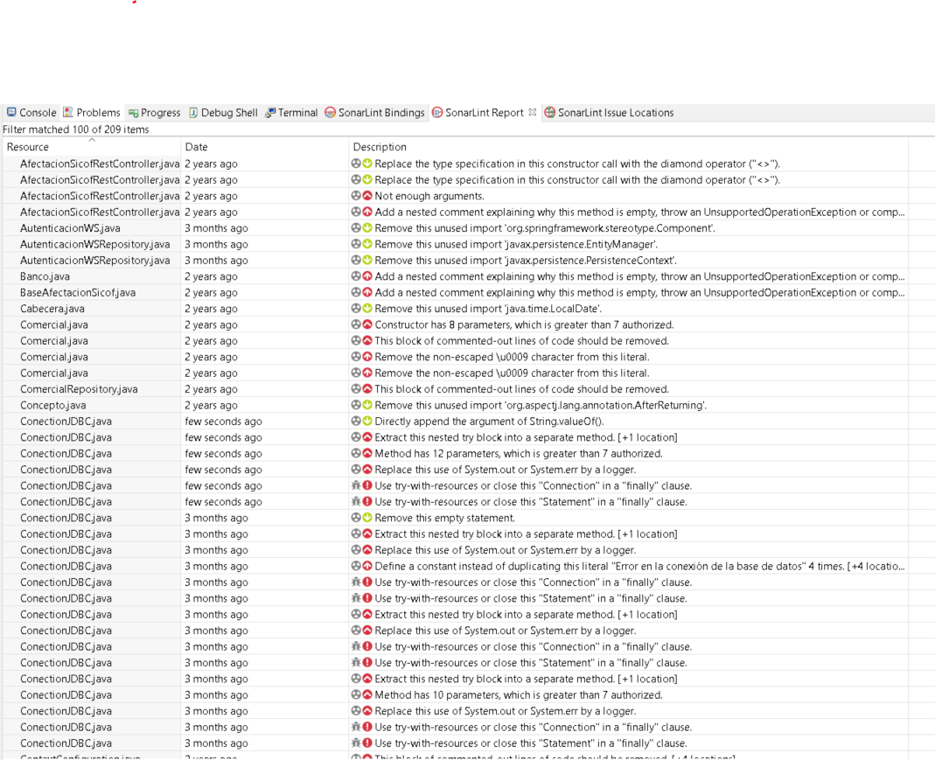This screenshot has width=935, height=760.
Task: Click the green icon beside 'Remove this empty statement'
Action: 367,518
